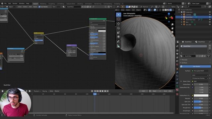Choose the Select Box tool
Screen dimensions: 212x119
(x=119, y=15)
